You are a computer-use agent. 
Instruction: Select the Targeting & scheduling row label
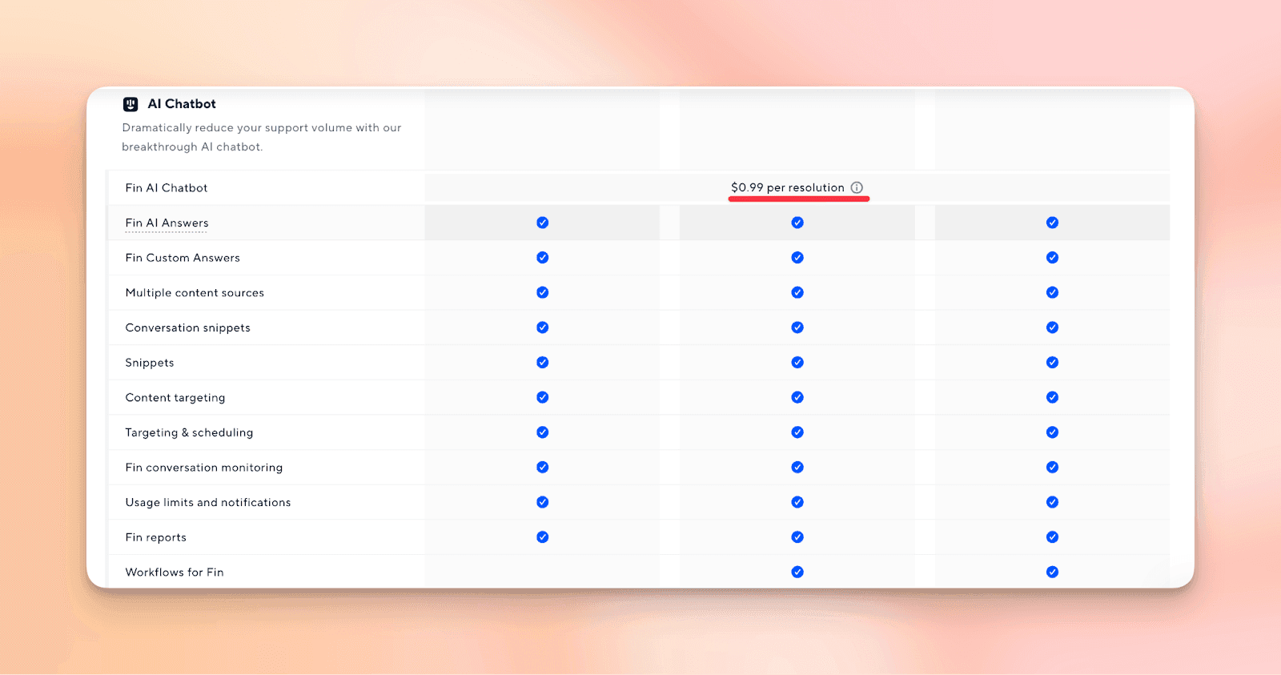point(189,432)
